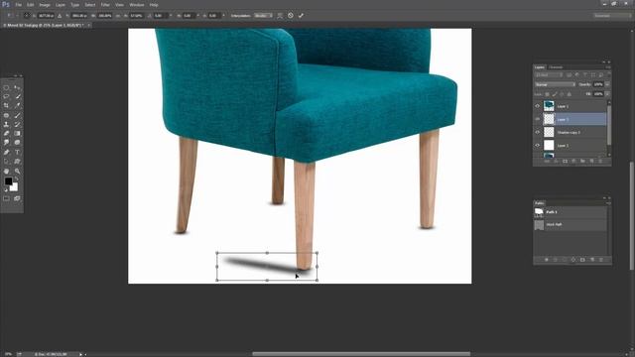Toggle lock position in Layers panel

tap(562, 94)
